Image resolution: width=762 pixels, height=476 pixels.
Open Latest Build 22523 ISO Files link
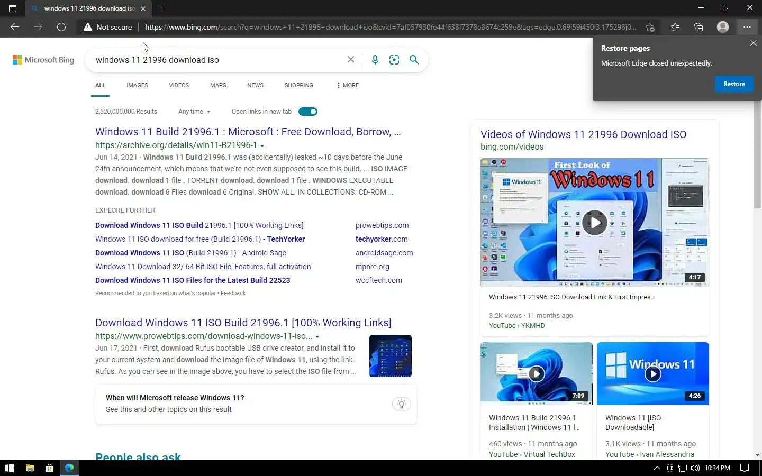pos(193,280)
